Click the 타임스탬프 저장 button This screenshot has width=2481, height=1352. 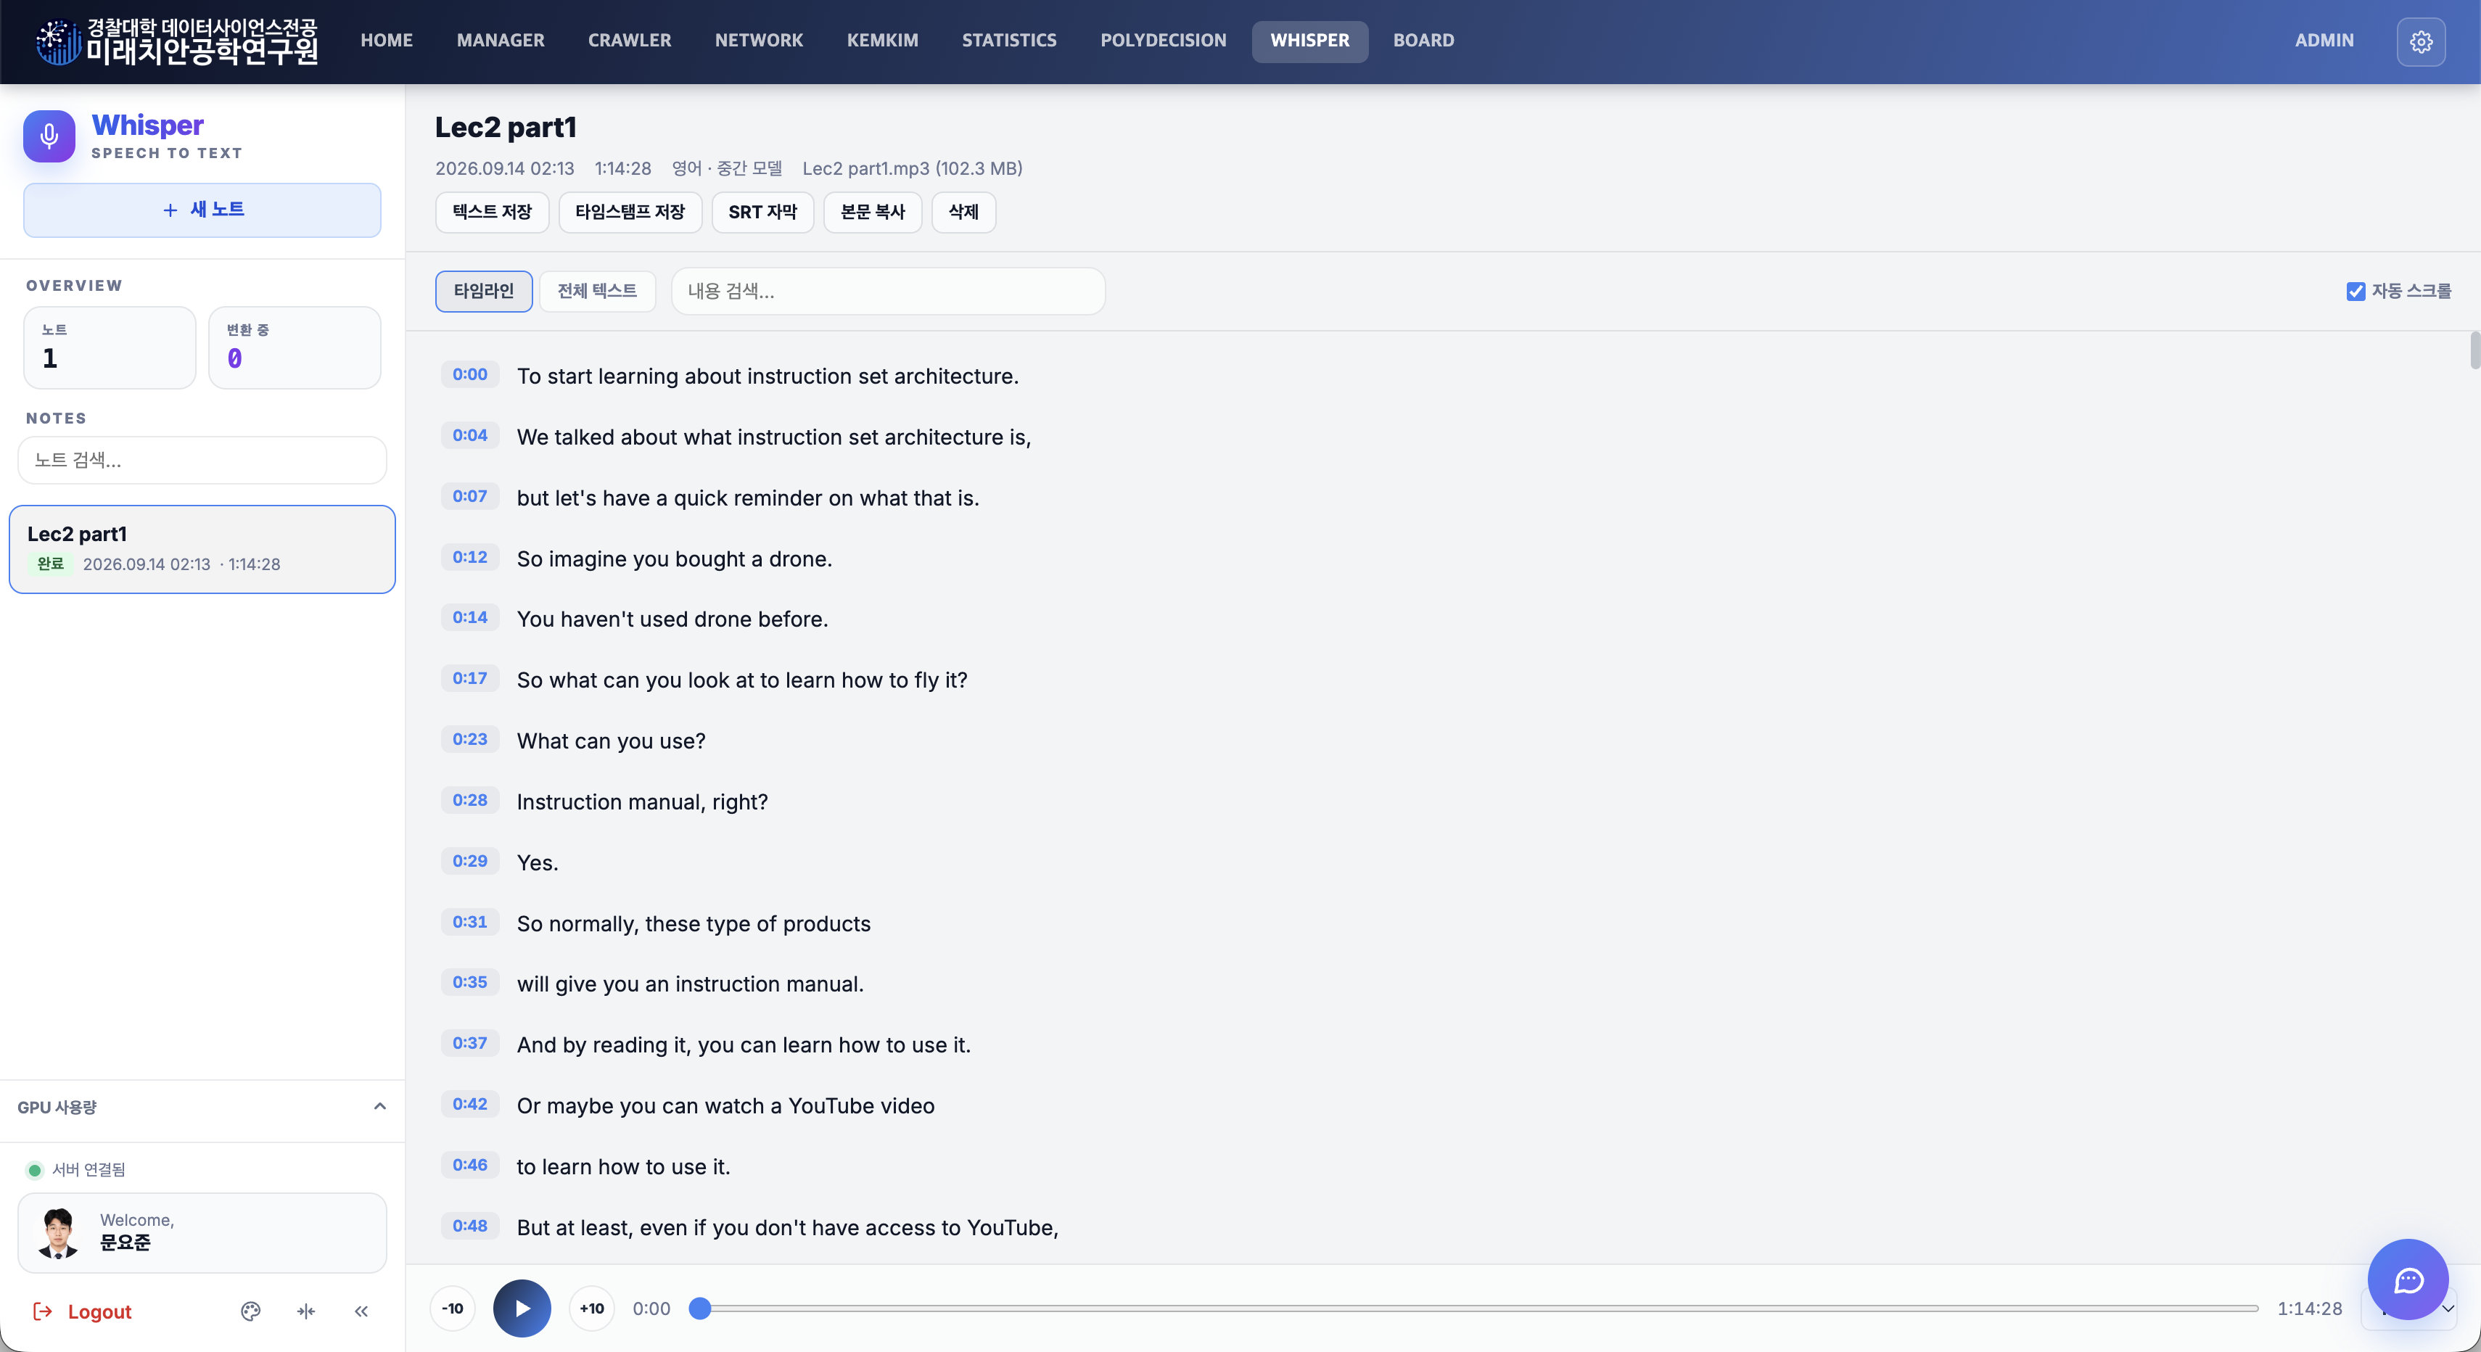pos(630,212)
